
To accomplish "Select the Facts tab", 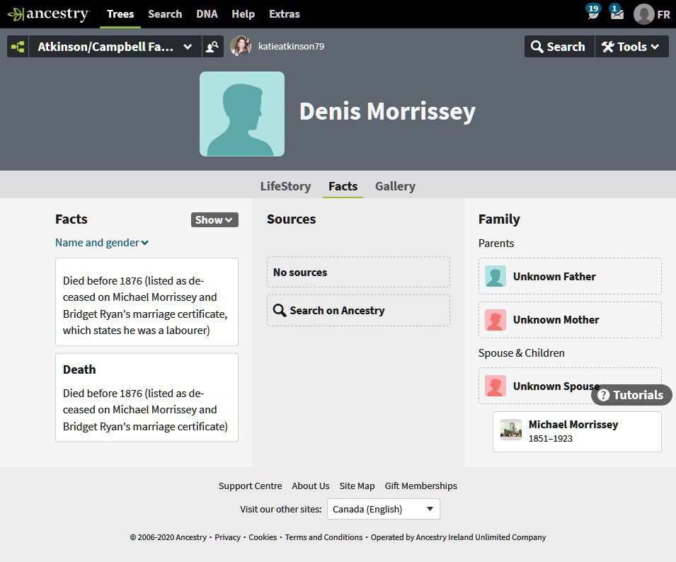I will point(343,186).
